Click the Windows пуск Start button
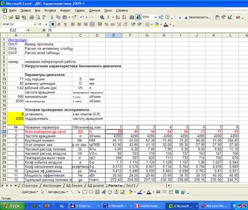Image resolution: width=248 pixels, height=210 pixels. [13, 206]
